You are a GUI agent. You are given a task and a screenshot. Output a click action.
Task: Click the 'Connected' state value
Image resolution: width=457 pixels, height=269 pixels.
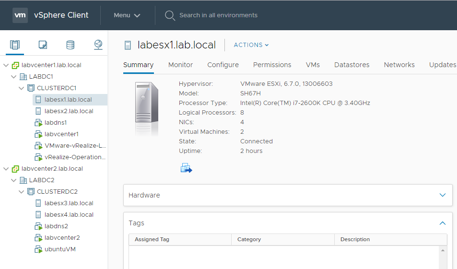[257, 141]
